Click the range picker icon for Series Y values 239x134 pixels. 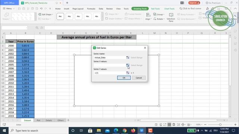click(128, 73)
